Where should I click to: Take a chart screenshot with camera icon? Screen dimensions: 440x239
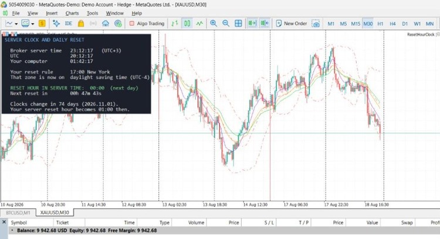coord(316,23)
